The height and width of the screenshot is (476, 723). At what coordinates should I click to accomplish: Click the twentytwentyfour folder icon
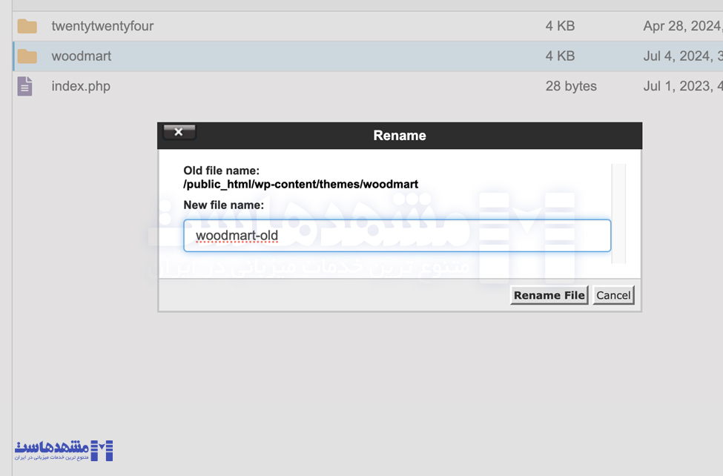(x=27, y=26)
